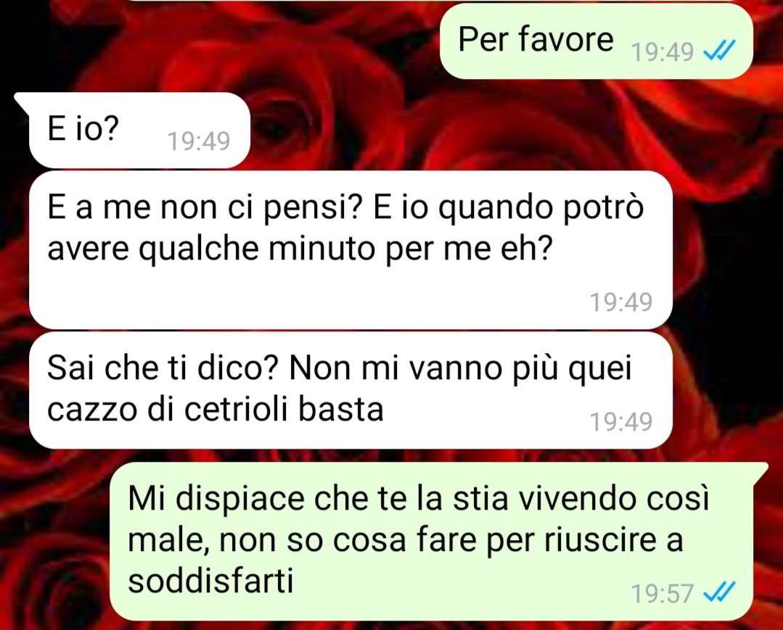Tap the word "soddisfarti" in the green bubble

pos(210,580)
